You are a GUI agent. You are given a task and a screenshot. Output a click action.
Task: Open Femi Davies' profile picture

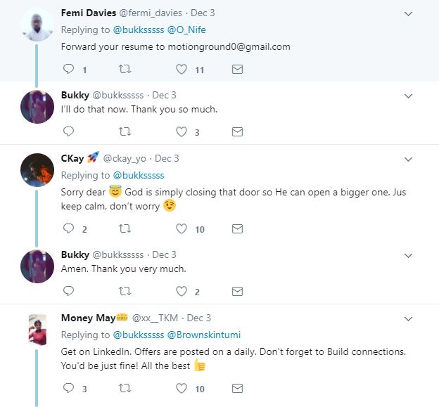pyautogui.click(x=37, y=27)
